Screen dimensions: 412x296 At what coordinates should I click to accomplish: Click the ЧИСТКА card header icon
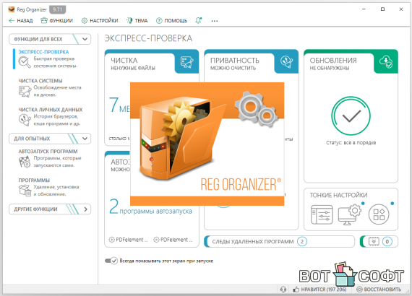coord(186,63)
